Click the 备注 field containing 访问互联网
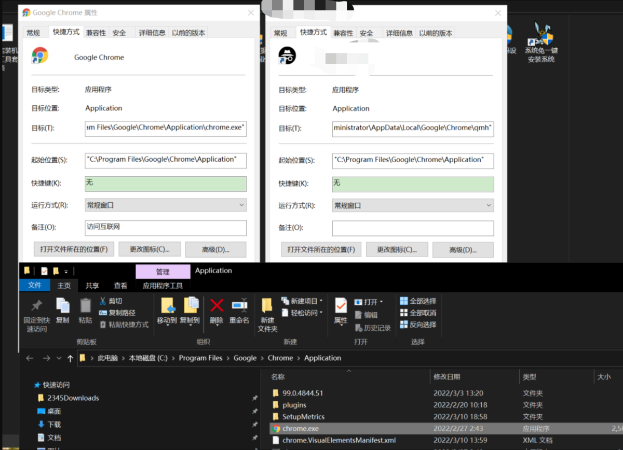Image resolution: width=623 pixels, height=450 pixels. [x=166, y=228]
